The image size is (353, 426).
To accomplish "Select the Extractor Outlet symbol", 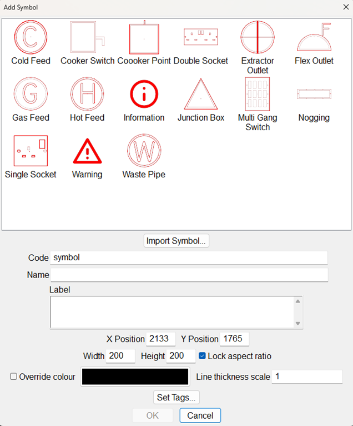I will (258, 38).
